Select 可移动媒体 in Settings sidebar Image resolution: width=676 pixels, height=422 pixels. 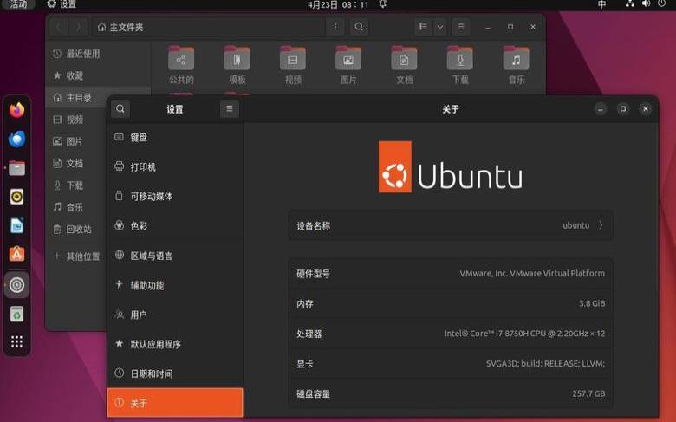[x=174, y=196]
